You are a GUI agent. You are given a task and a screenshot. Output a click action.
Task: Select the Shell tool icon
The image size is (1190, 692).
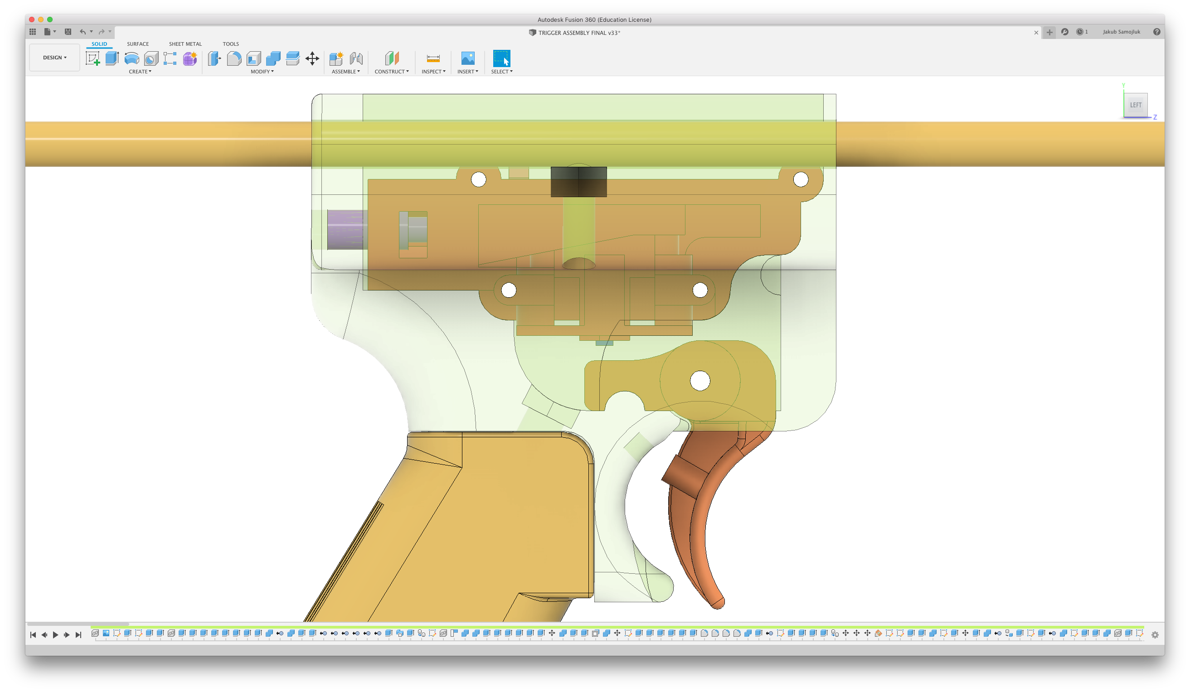(x=253, y=58)
